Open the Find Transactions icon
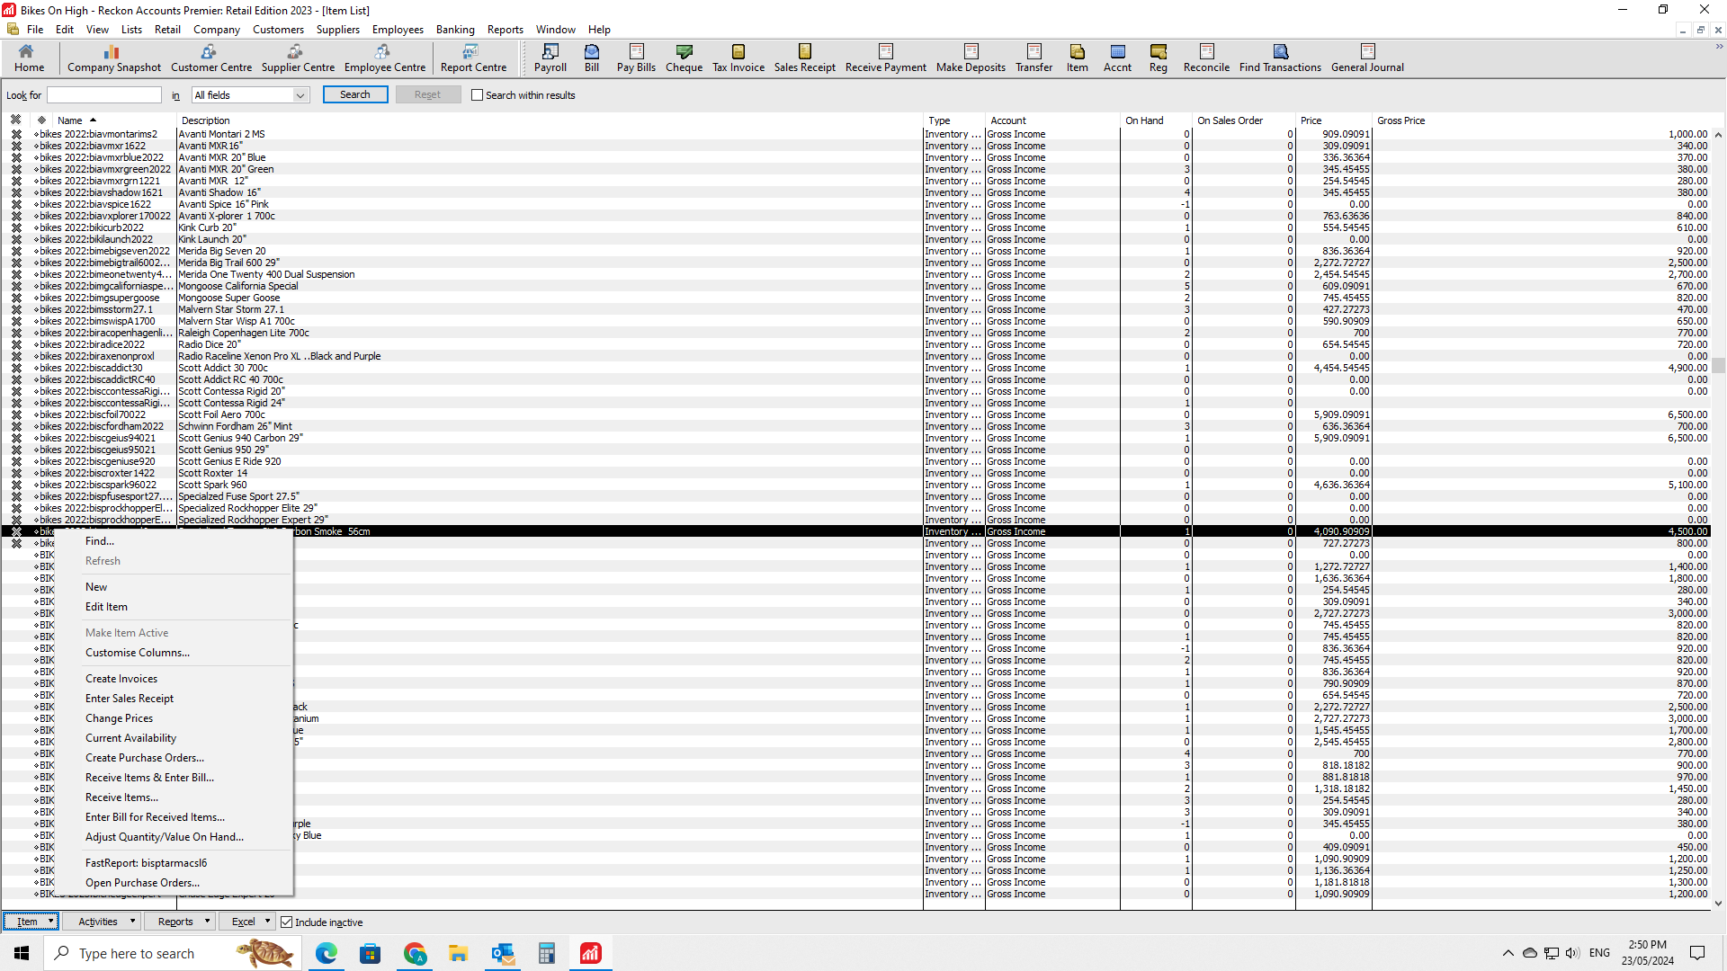The image size is (1727, 971). pyautogui.click(x=1279, y=58)
